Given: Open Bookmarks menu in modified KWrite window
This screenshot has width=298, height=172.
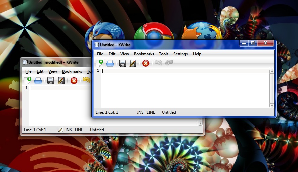Looking at the screenshot, I should tap(72, 71).
